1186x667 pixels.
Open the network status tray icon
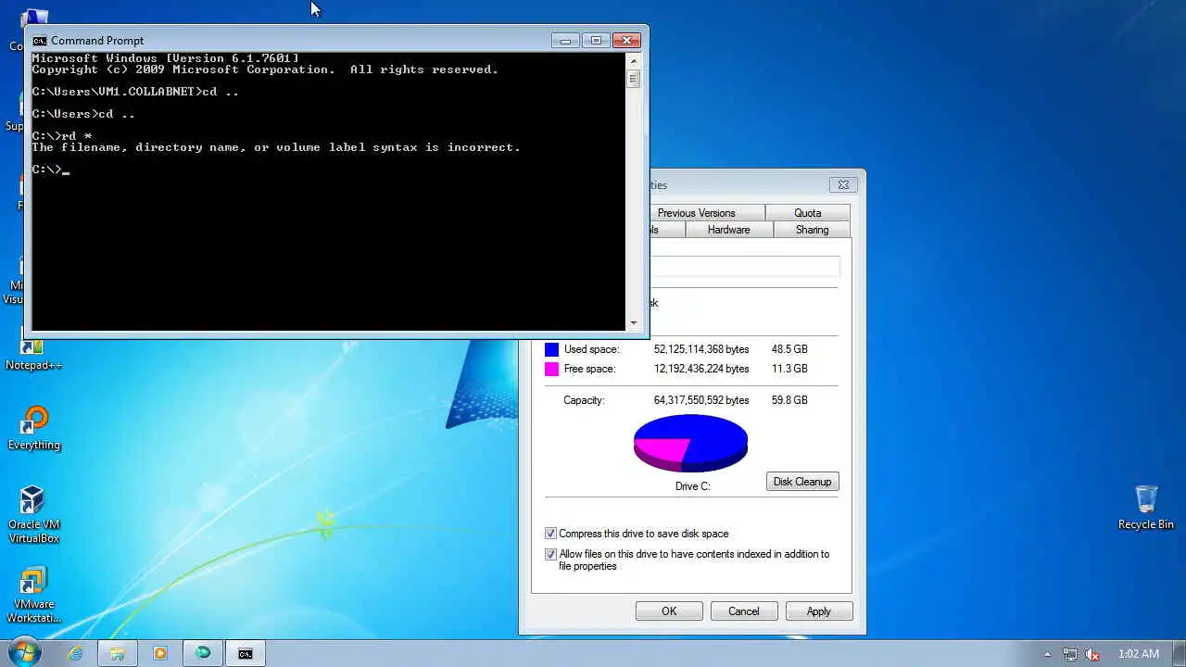[x=1070, y=654]
